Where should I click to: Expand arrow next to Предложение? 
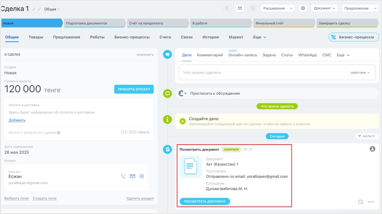375,8
